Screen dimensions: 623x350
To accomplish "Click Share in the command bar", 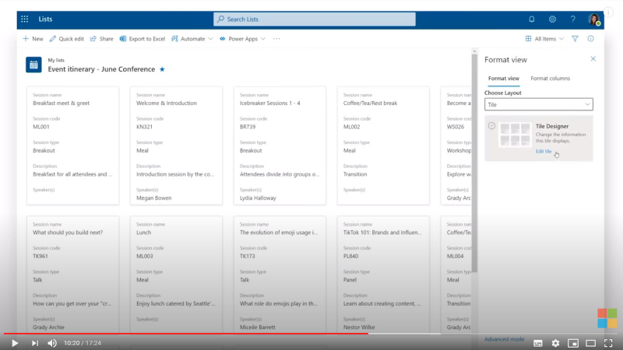I will coord(102,38).
